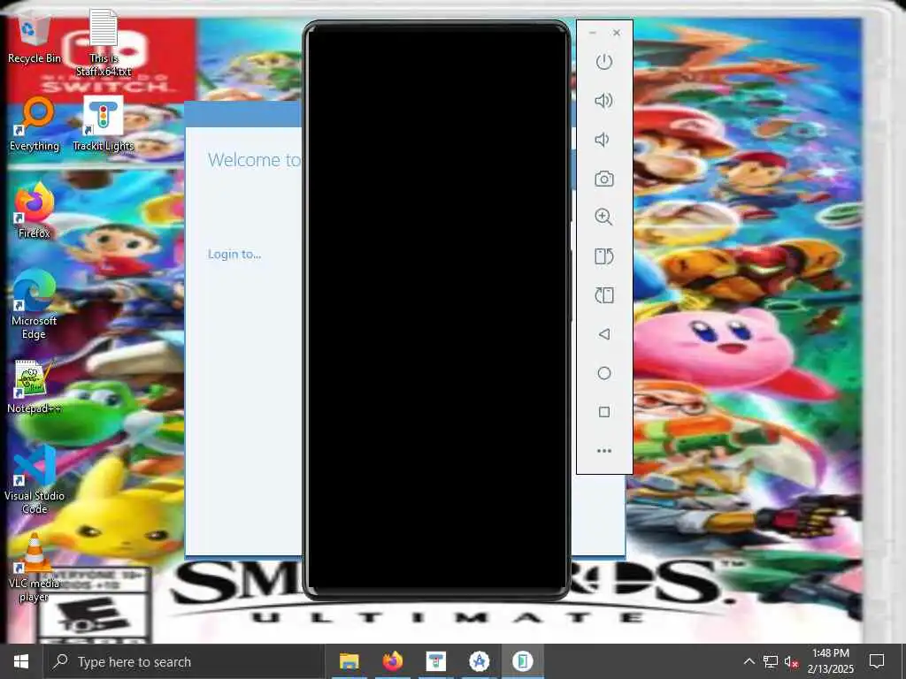
Task: Open the Windows Start menu
Action: coord(21,661)
